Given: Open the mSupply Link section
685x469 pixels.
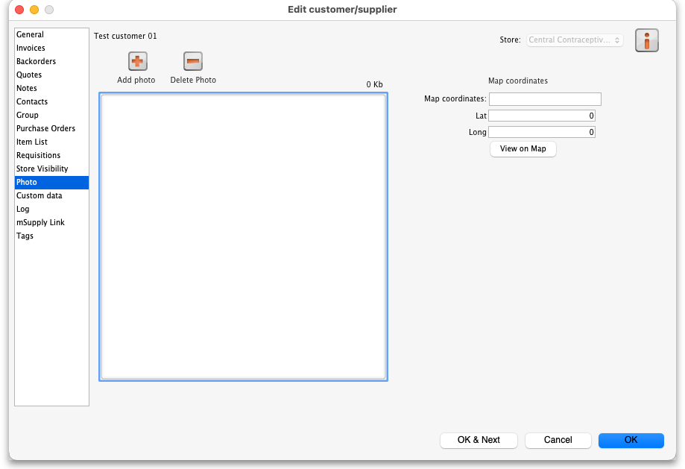Looking at the screenshot, I should click(41, 222).
